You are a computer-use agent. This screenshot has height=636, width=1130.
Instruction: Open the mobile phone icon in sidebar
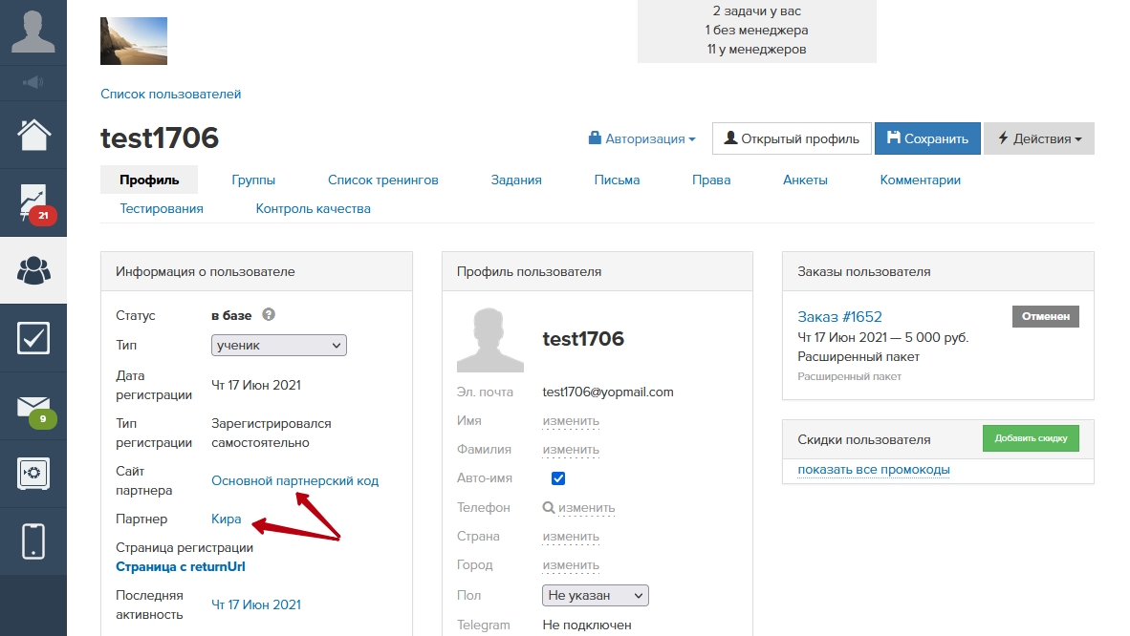click(x=33, y=541)
